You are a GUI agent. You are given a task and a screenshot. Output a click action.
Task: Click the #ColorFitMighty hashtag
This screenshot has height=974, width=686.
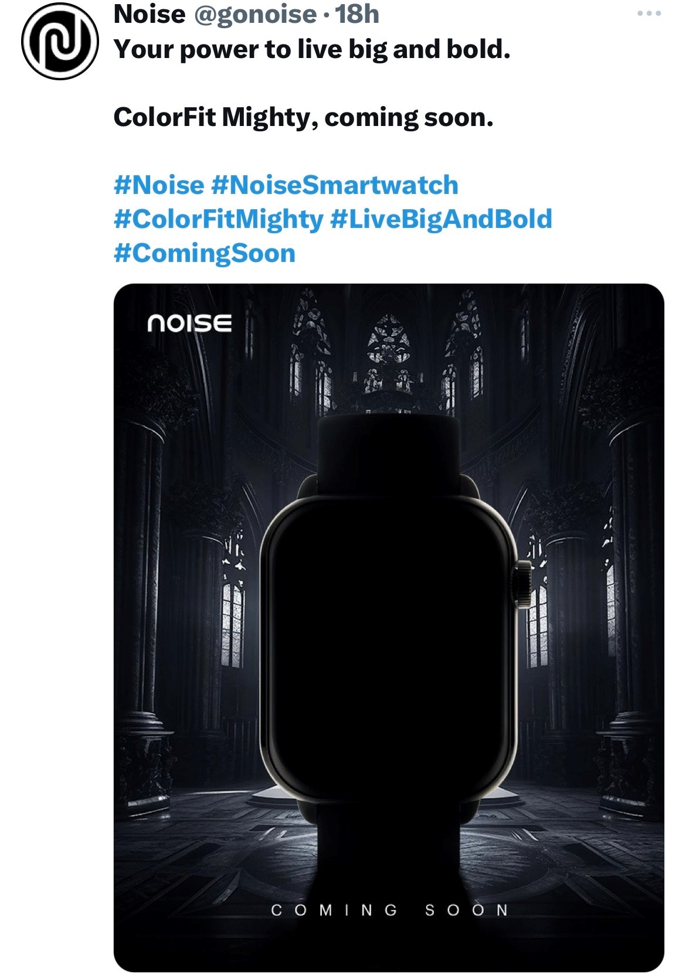point(218,219)
